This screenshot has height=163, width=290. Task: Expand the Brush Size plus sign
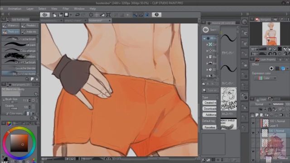point(4,100)
